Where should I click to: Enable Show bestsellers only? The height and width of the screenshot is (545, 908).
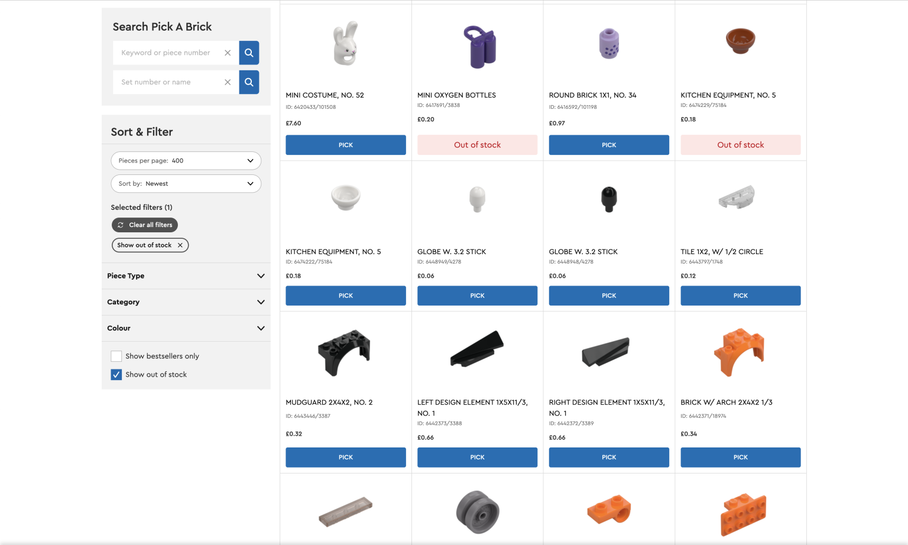point(116,356)
